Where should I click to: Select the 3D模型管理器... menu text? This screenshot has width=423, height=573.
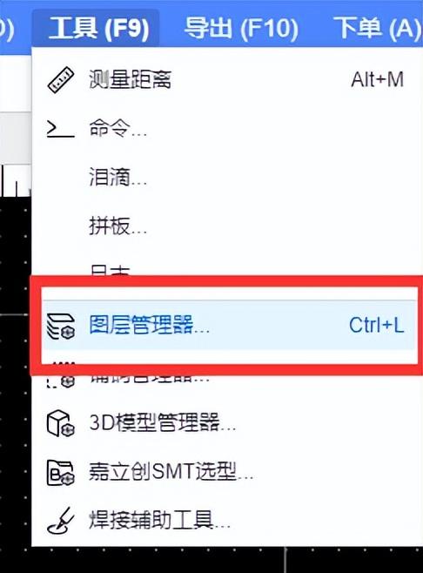162,423
